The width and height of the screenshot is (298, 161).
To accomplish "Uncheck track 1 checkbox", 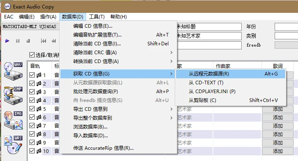I will pyautogui.click(x=32, y=75).
